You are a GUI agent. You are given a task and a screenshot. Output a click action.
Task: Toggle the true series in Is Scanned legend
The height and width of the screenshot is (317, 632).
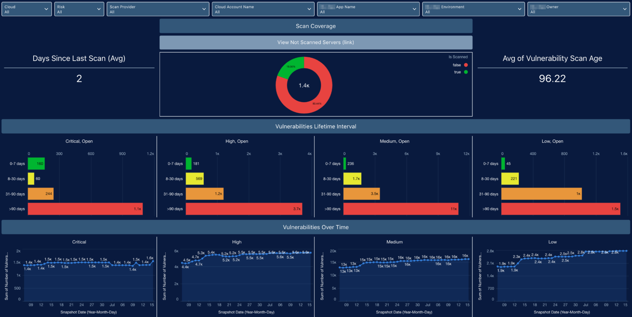tap(457, 72)
